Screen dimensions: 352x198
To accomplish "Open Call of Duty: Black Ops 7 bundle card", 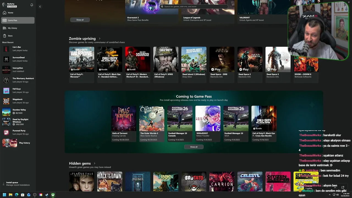I will (264, 124).
